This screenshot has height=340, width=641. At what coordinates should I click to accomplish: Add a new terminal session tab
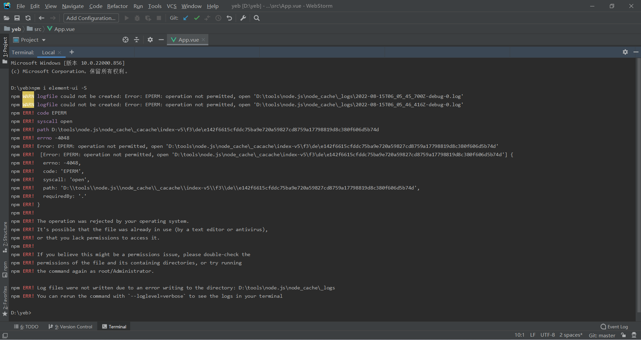[x=72, y=52]
